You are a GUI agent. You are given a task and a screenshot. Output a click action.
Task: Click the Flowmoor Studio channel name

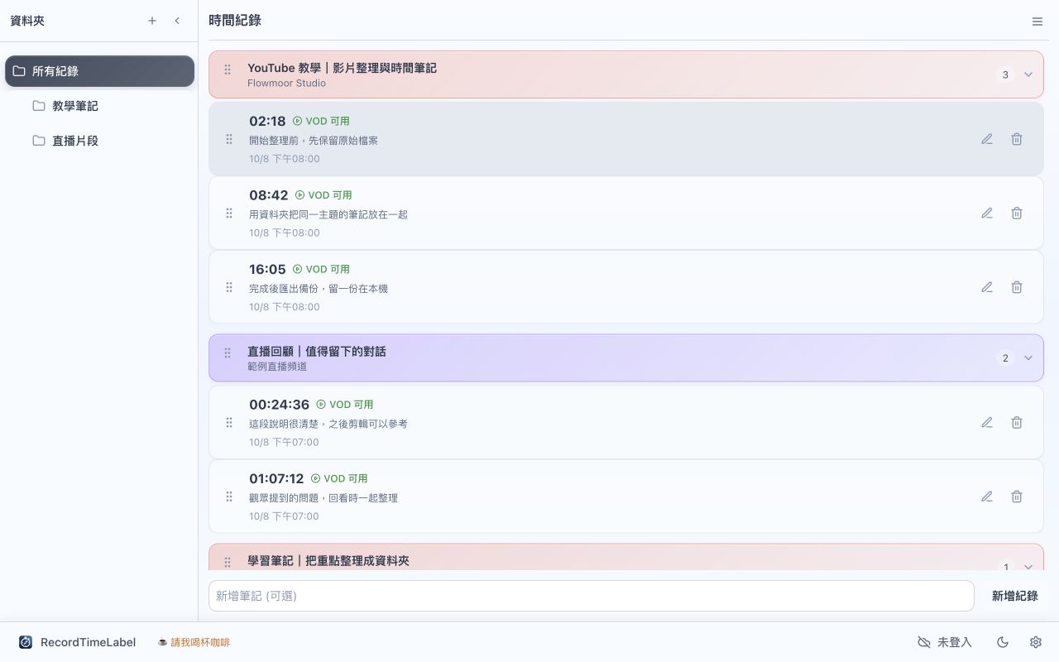pos(286,83)
